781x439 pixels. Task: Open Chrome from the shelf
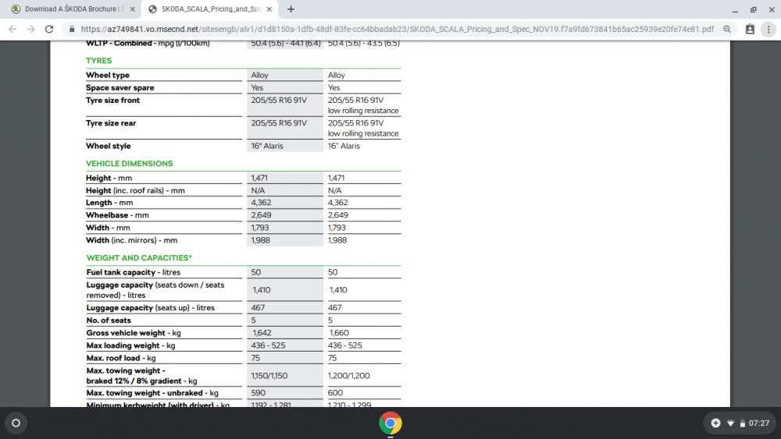390,423
